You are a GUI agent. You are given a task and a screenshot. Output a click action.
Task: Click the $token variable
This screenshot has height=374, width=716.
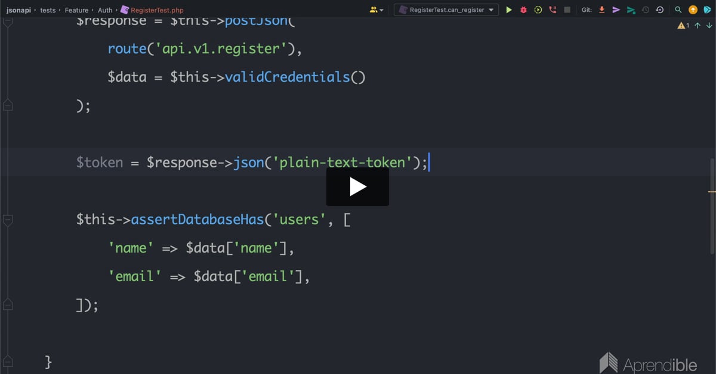pos(100,163)
